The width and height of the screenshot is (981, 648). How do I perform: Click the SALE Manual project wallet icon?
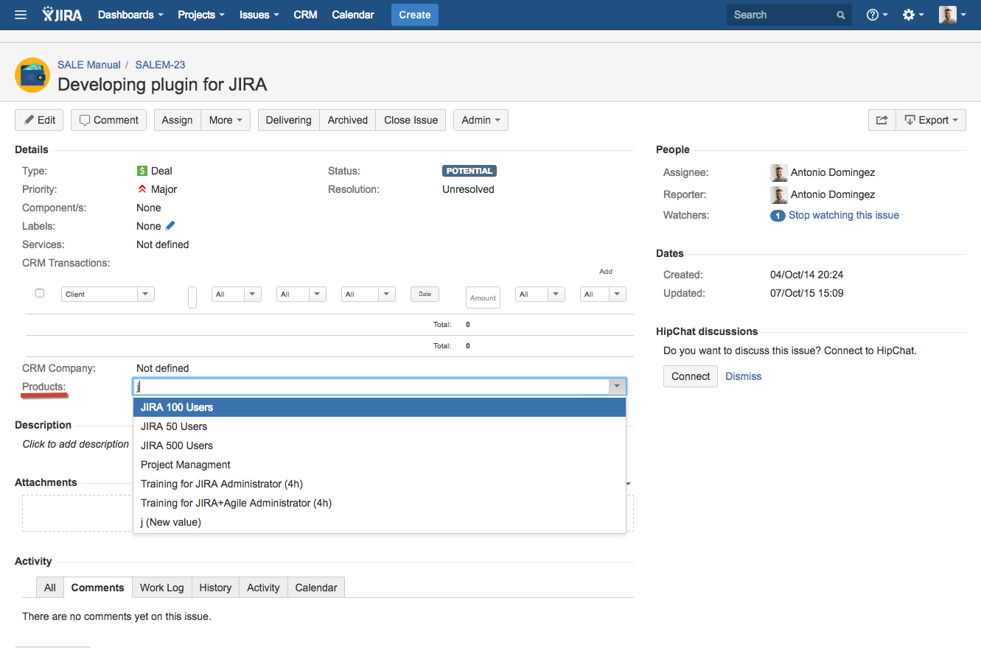[x=32, y=74]
